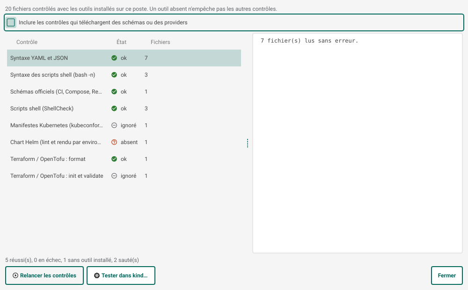Viewport: 468px width, 290px height.
Task: Click the green ok icon for Syntaxe YAML et JSON
Action: (114, 58)
